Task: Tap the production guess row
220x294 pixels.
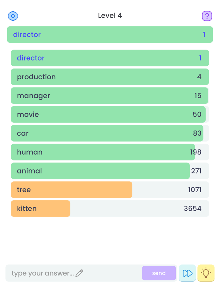Action: coord(110,77)
